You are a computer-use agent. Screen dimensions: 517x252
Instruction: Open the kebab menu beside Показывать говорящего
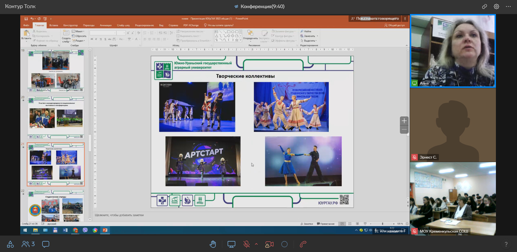(405, 19)
